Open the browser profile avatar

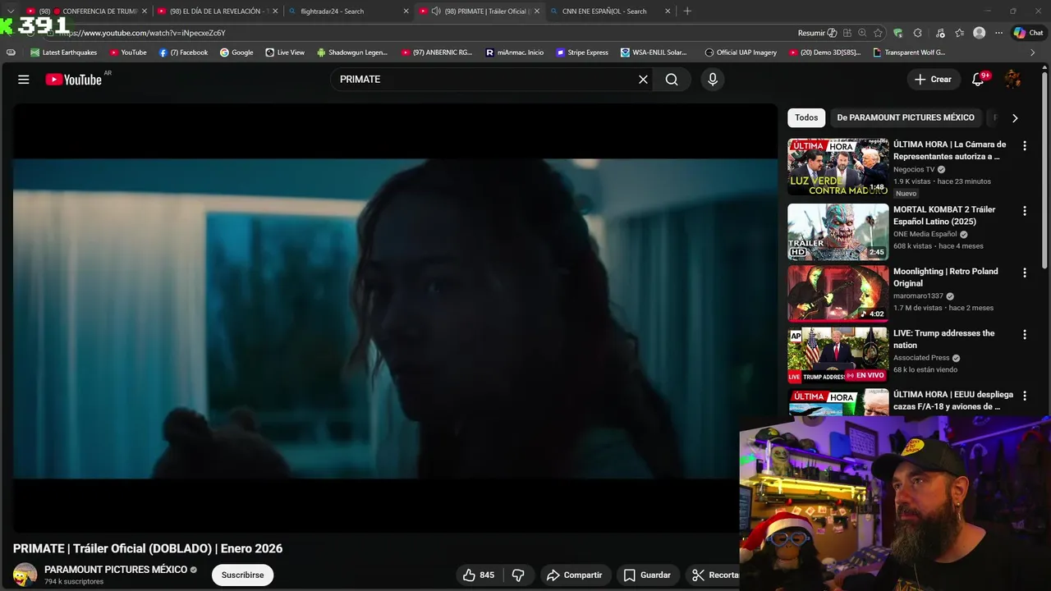(x=979, y=33)
